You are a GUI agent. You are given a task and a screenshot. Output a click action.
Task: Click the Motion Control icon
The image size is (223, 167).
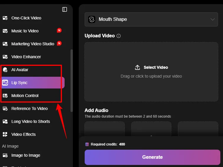[5, 96]
